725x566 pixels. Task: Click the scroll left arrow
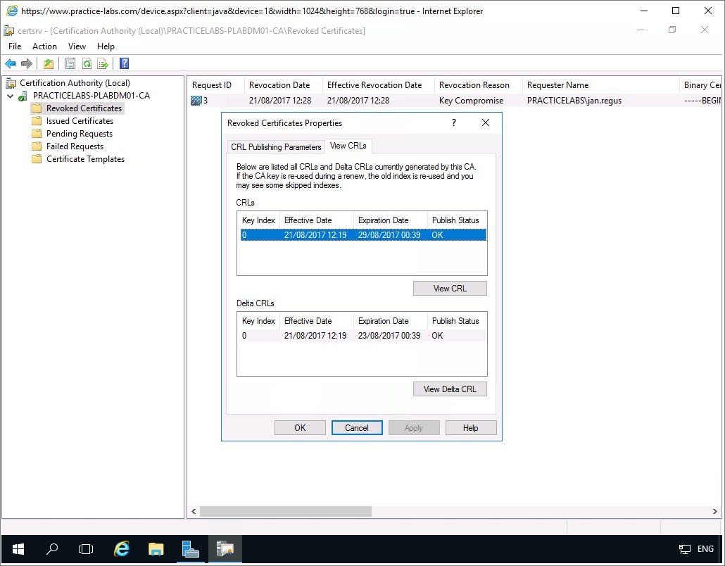(194, 511)
